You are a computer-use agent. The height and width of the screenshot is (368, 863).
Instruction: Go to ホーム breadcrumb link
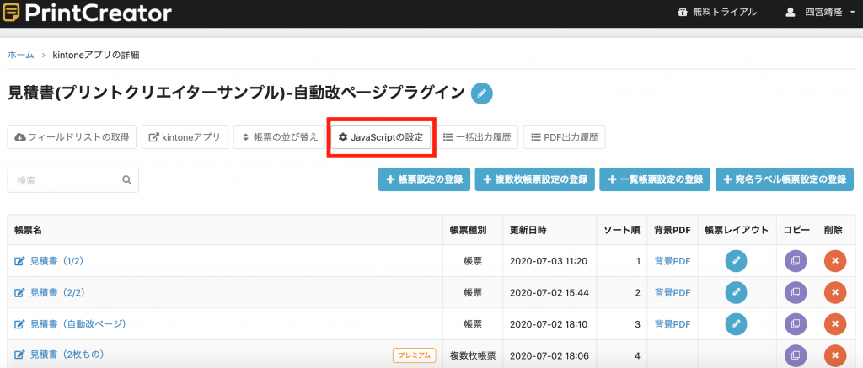[x=21, y=55]
